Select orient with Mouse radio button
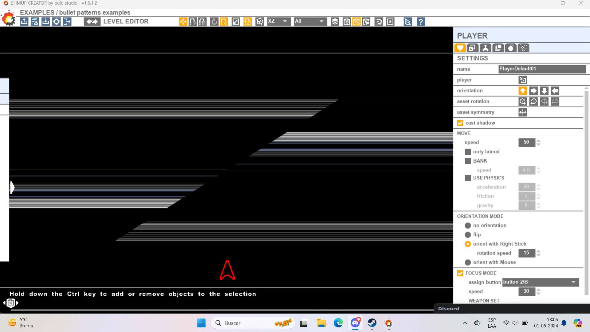Image resolution: width=590 pixels, height=332 pixels. [468, 263]
